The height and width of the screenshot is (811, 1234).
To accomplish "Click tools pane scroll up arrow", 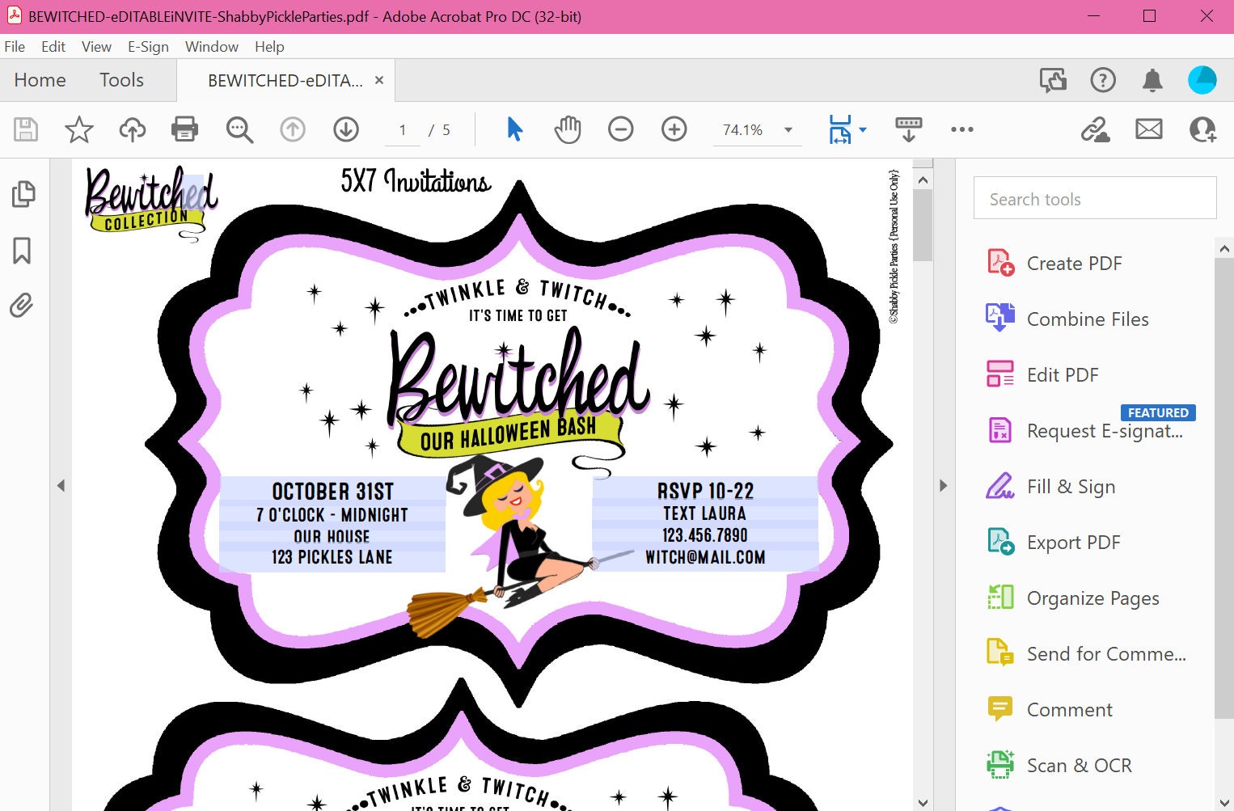I will 1224,248.
